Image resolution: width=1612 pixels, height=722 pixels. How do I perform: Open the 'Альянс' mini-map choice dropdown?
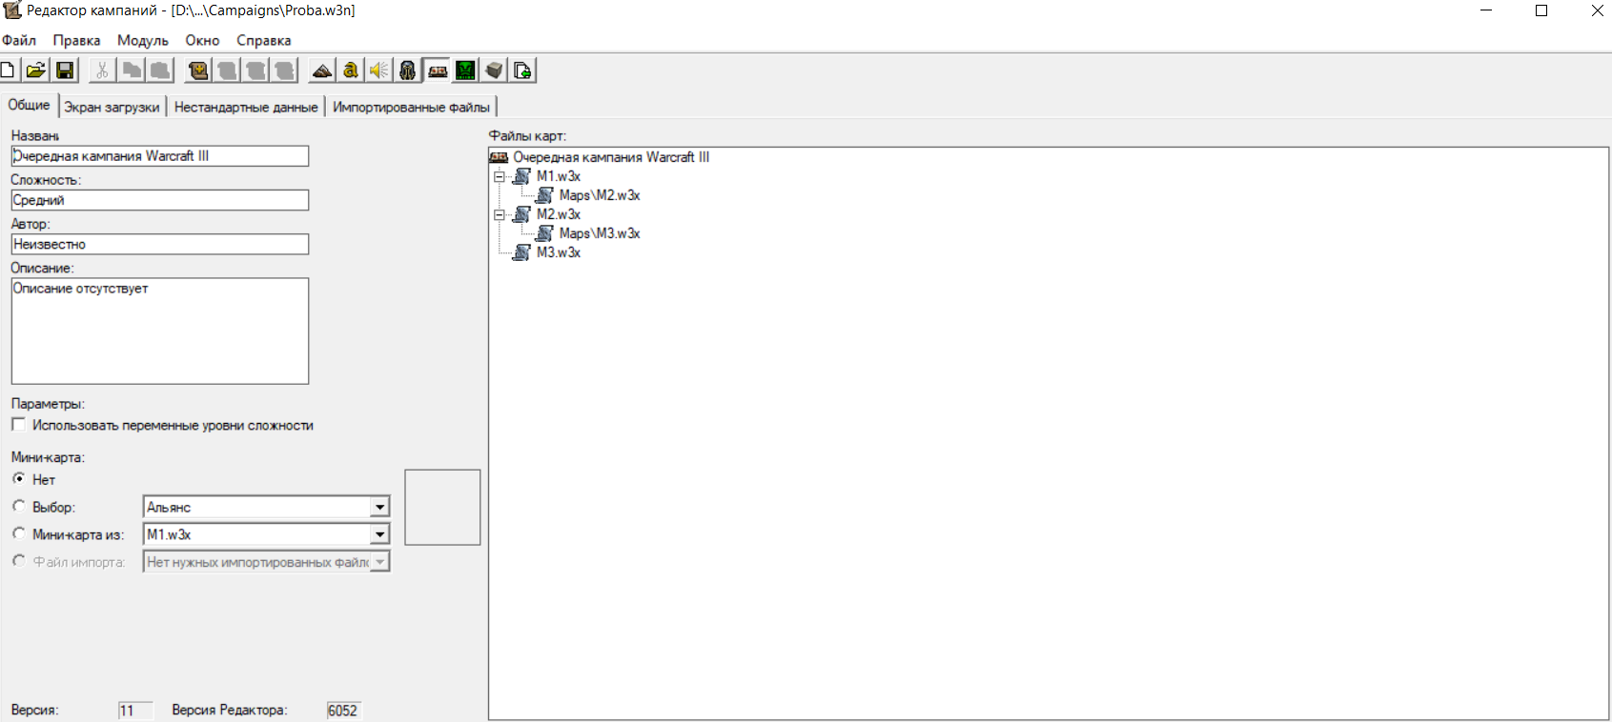coord(379,508)
